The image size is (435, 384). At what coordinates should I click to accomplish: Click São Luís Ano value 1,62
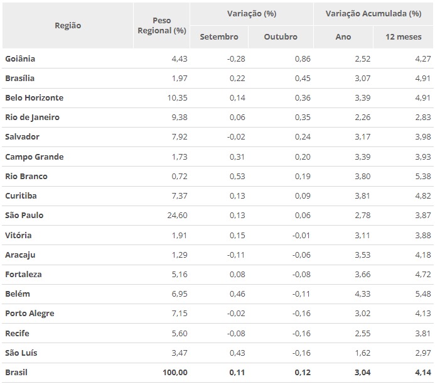[362, 353]
